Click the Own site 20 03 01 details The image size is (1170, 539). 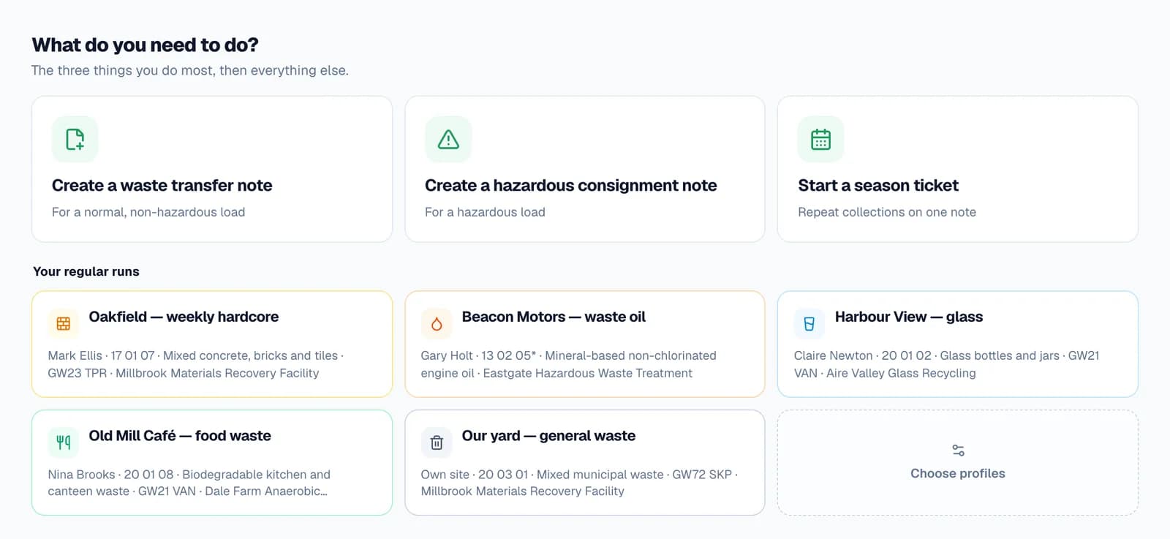[579, 483]
